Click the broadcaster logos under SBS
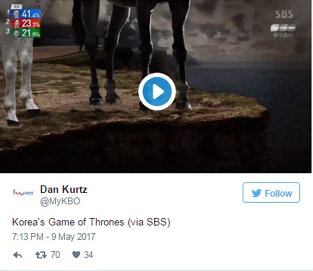Viewport: 313px width, 271px height. tap(283, 28)
